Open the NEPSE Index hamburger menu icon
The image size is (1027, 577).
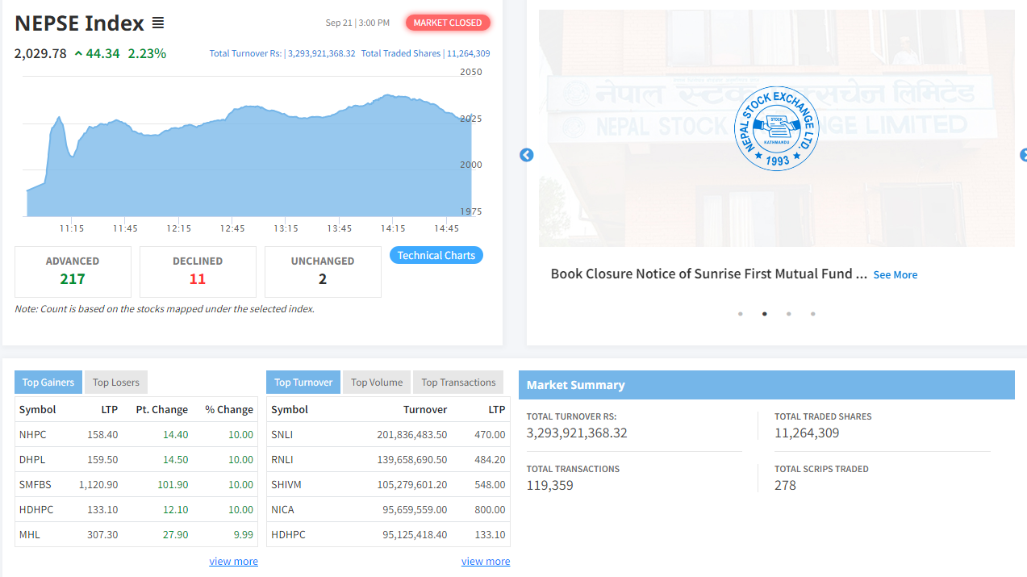point(158,23)
